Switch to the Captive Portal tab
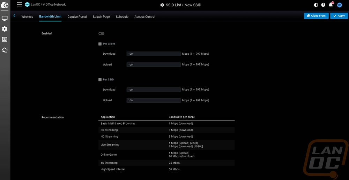 tap(77, 17)
